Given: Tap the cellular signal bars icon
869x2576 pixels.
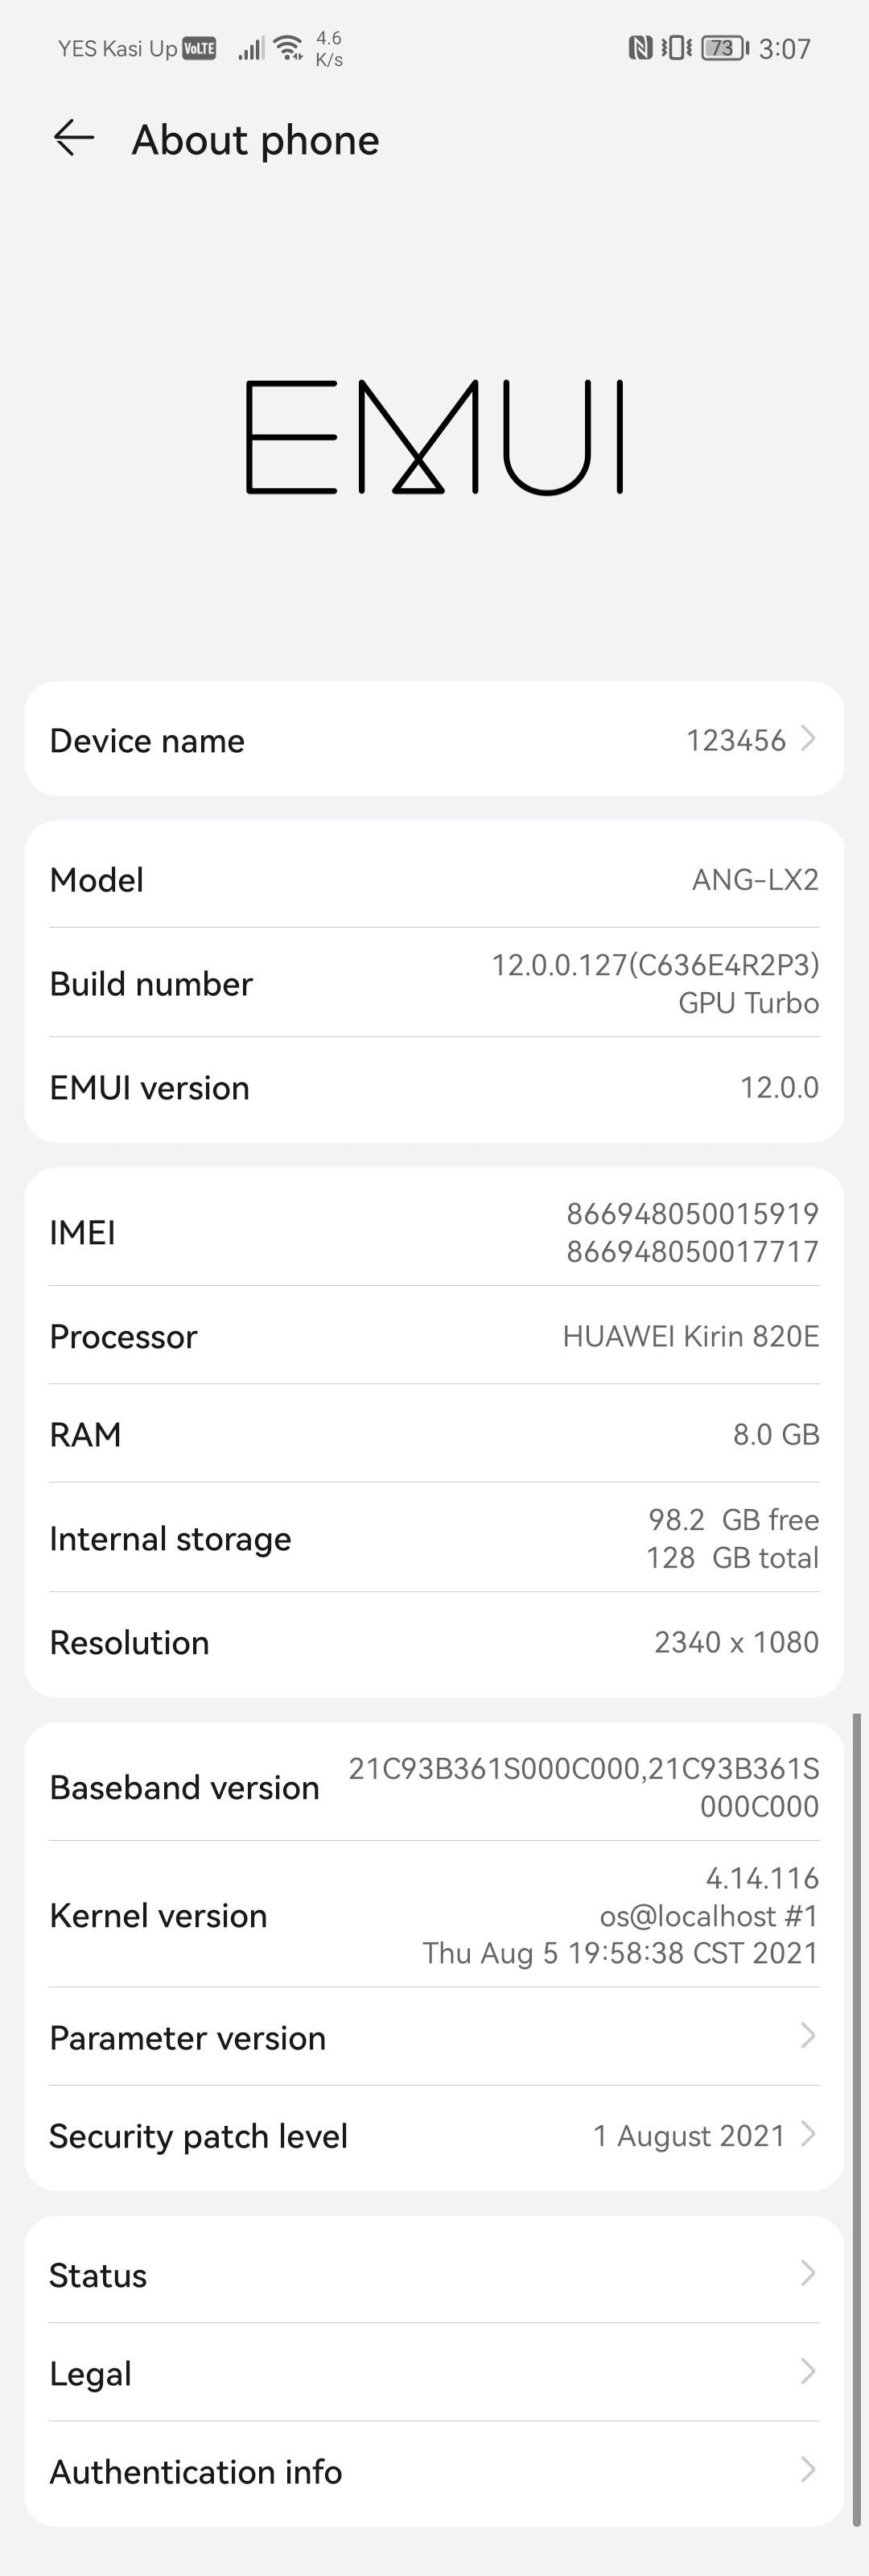Looking at the screenshot, I should (x=251, y=47).
